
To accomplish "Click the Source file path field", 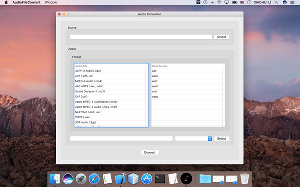I will [x=141, y=37].
